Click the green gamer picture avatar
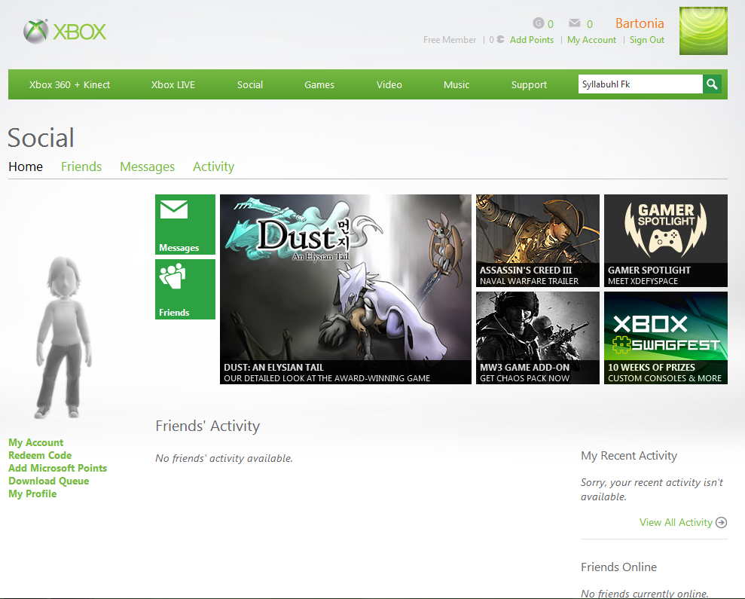This screenshot has width=745, height=599. (x=703, y=31)
